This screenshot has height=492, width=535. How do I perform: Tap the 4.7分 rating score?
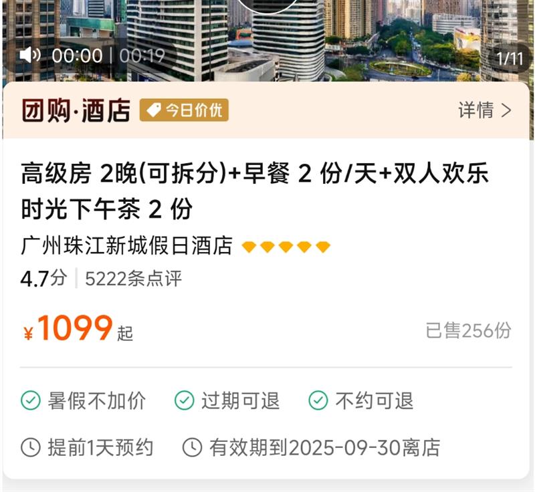click(43, 279)
